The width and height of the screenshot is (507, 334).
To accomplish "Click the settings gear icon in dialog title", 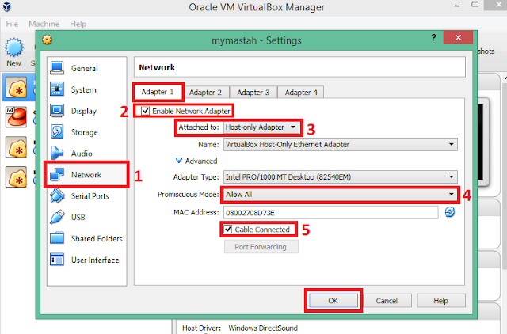I will tap(48, 40).
